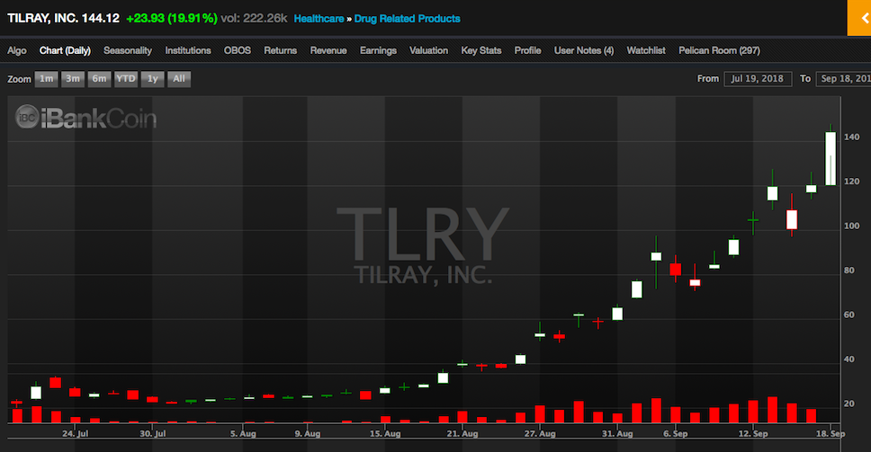Select the YTD zoom button
This screenshot has width=871, height=452.
coord(126,79)
